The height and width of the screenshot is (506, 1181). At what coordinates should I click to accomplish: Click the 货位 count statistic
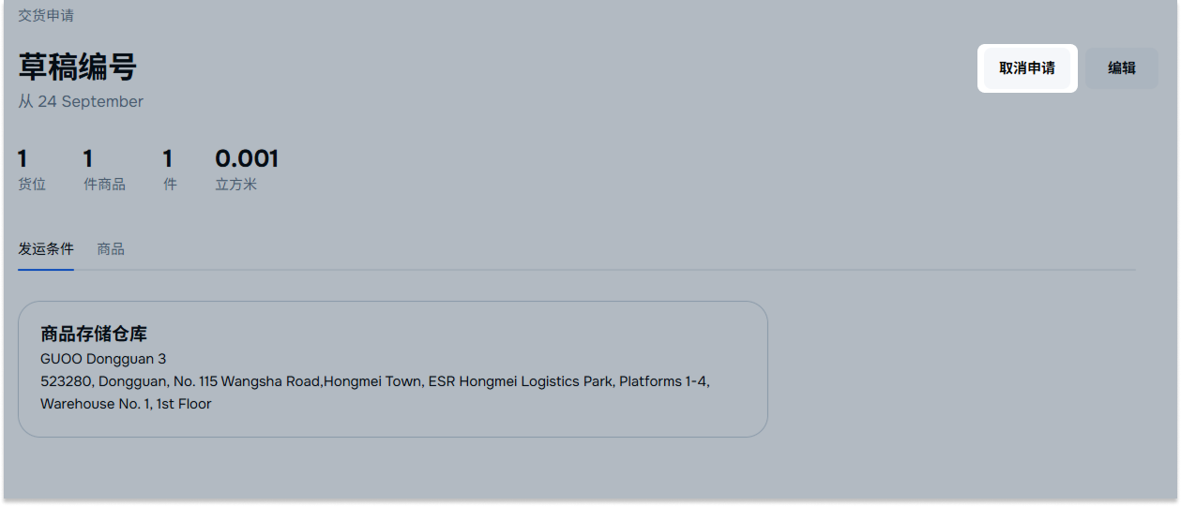tap(32, 171)
